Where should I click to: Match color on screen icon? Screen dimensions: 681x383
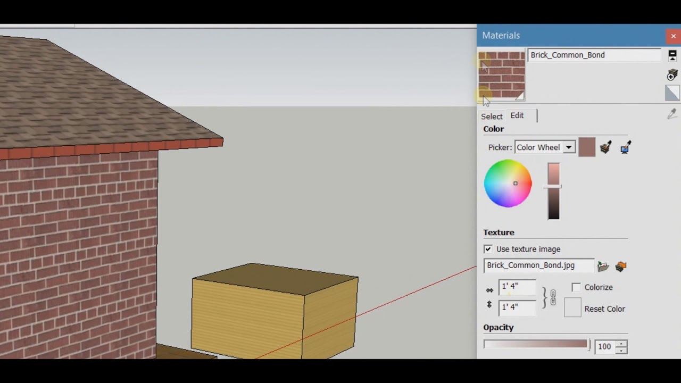point(625,147)
